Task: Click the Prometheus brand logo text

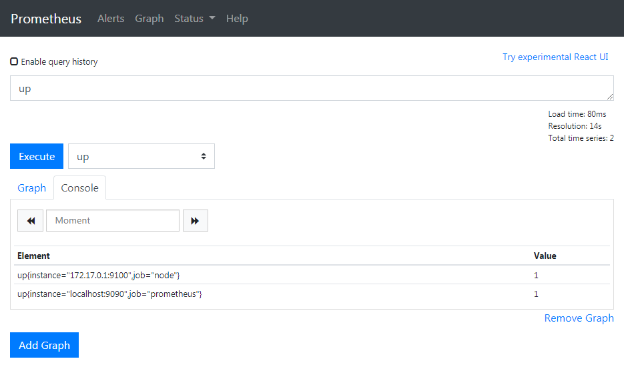Action: [46, 19]
